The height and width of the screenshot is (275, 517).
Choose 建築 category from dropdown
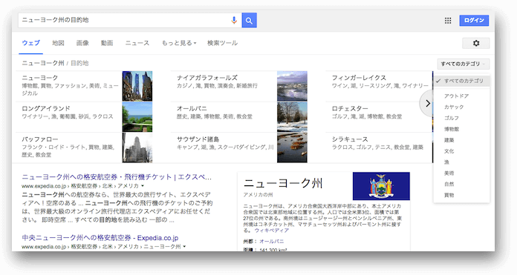(x=449, y=140)
